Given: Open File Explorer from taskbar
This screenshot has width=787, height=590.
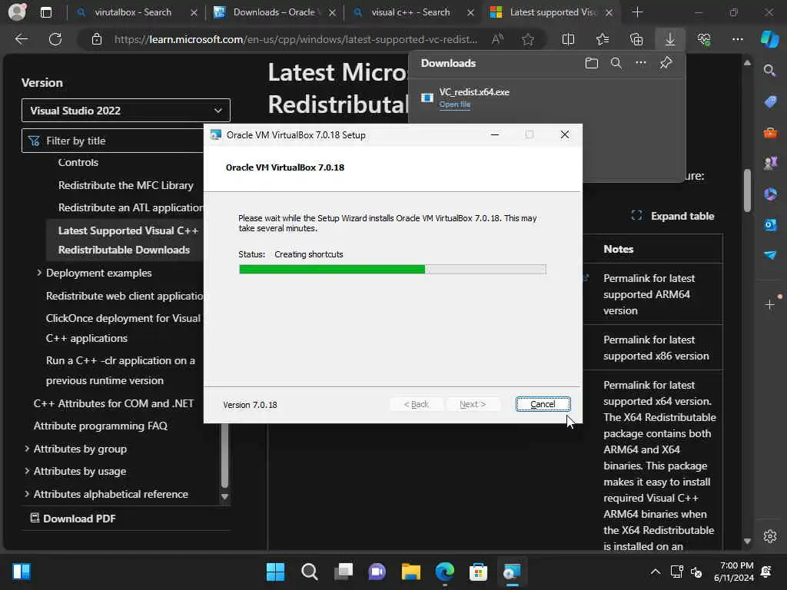Looking at the screenshot, I should (x=410, y=572).
